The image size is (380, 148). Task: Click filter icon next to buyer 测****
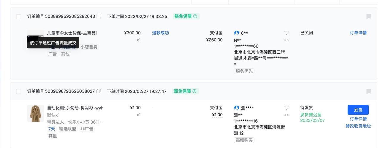pos(286,108)
